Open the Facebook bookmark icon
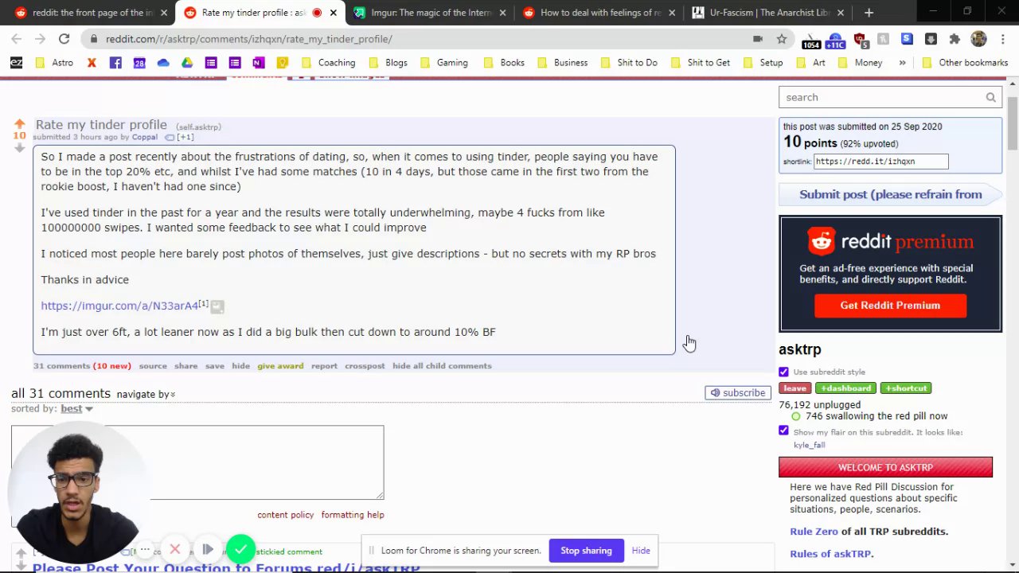 (x=115, y=62)
